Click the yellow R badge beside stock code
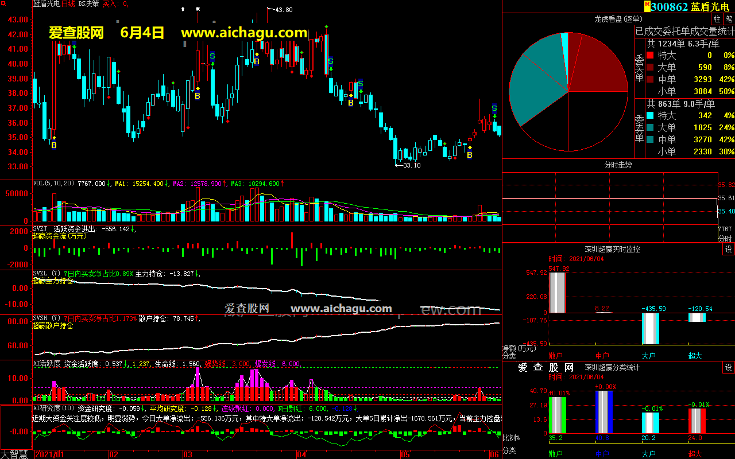The height and width of the screenshot is (459, 735). (x=647, y=6)
